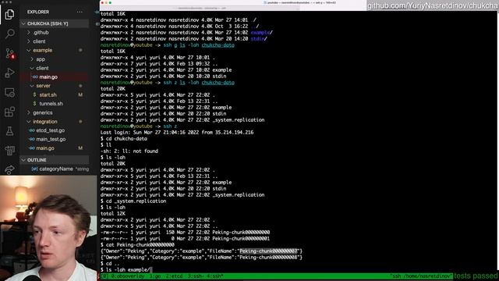
Task: Open the Explorer view in activity bar
Action: (x=9, y=14)
